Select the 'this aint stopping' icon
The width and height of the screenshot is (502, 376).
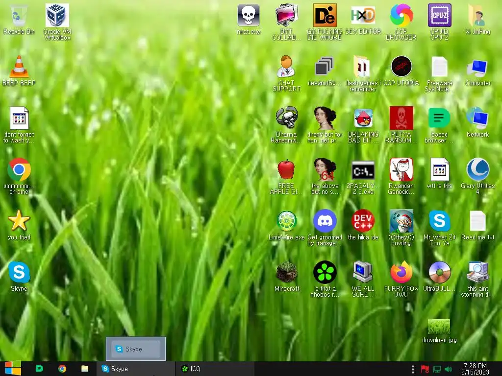477,272
